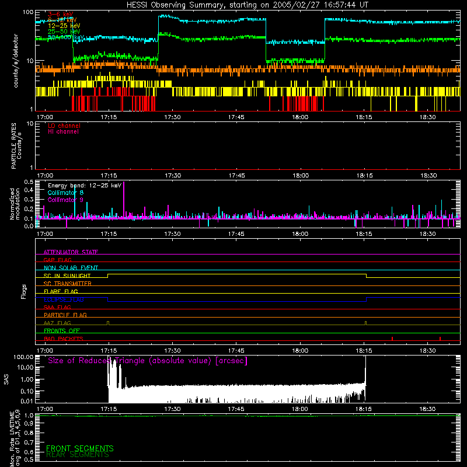Screen dimensions: 467x467
Task: Click the FLARE FLAG label
Action: coord(61,291)
